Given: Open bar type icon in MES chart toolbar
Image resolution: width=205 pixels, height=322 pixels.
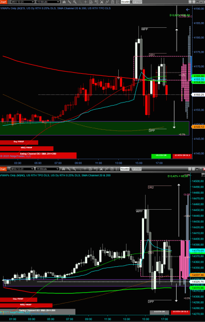Looking at the screenshot, I should tap(64, 2).
